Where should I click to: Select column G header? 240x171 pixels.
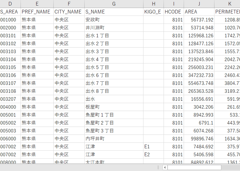(114, 4)
